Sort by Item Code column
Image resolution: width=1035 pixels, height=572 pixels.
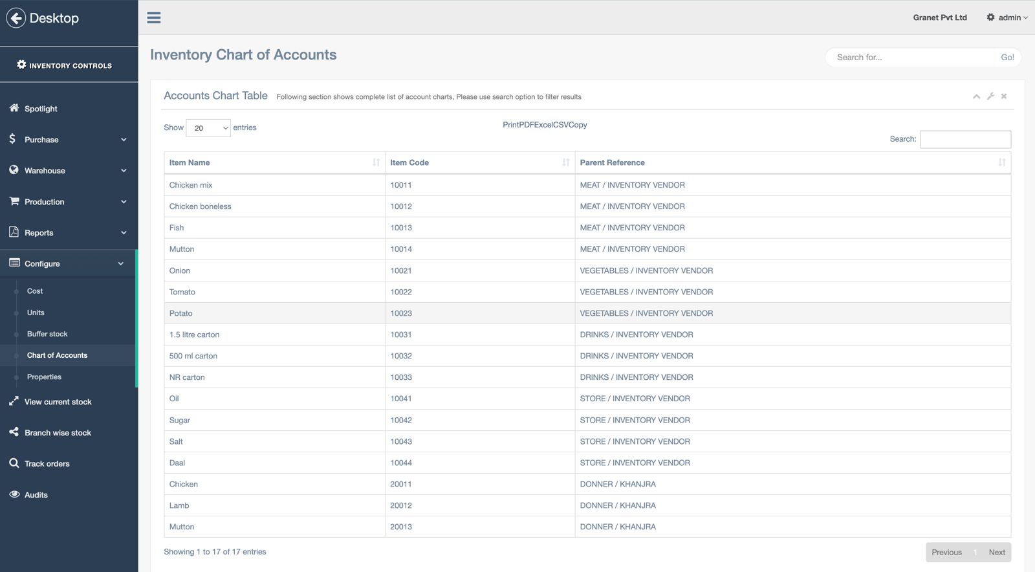(x=480, y=162)
